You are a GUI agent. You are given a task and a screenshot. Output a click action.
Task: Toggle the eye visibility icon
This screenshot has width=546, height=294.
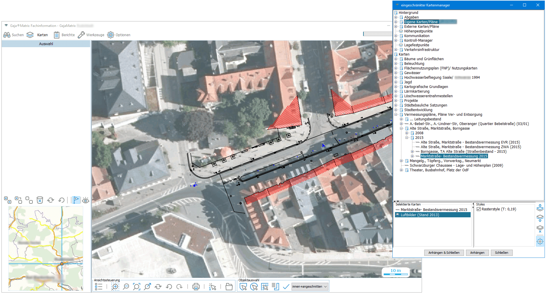point(85,200)
